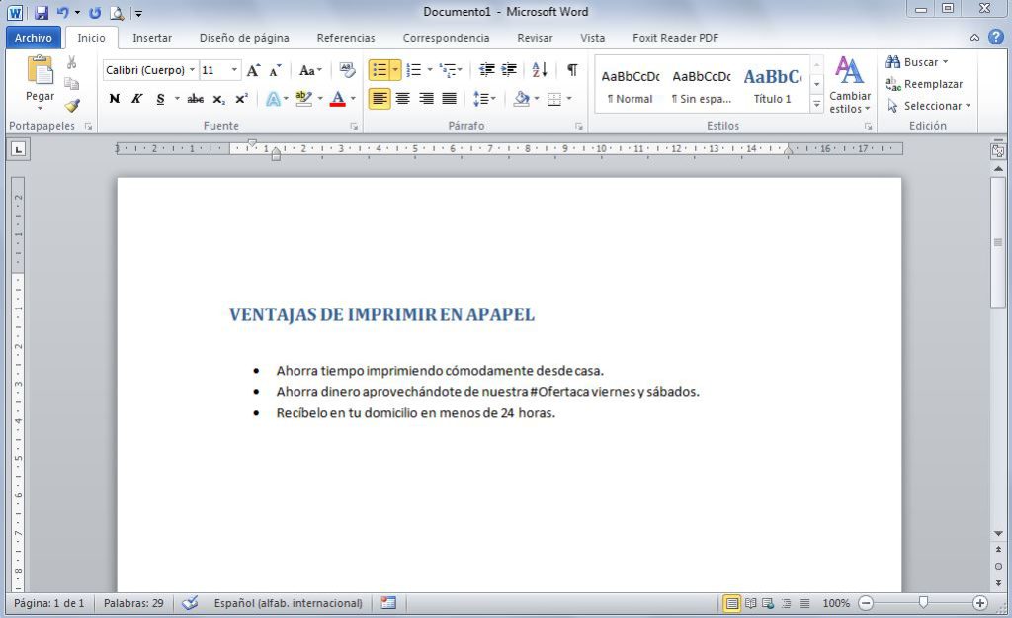Enable the numbered list
The height and width of the screenshot is (618, 1012).
coord(412,69)
